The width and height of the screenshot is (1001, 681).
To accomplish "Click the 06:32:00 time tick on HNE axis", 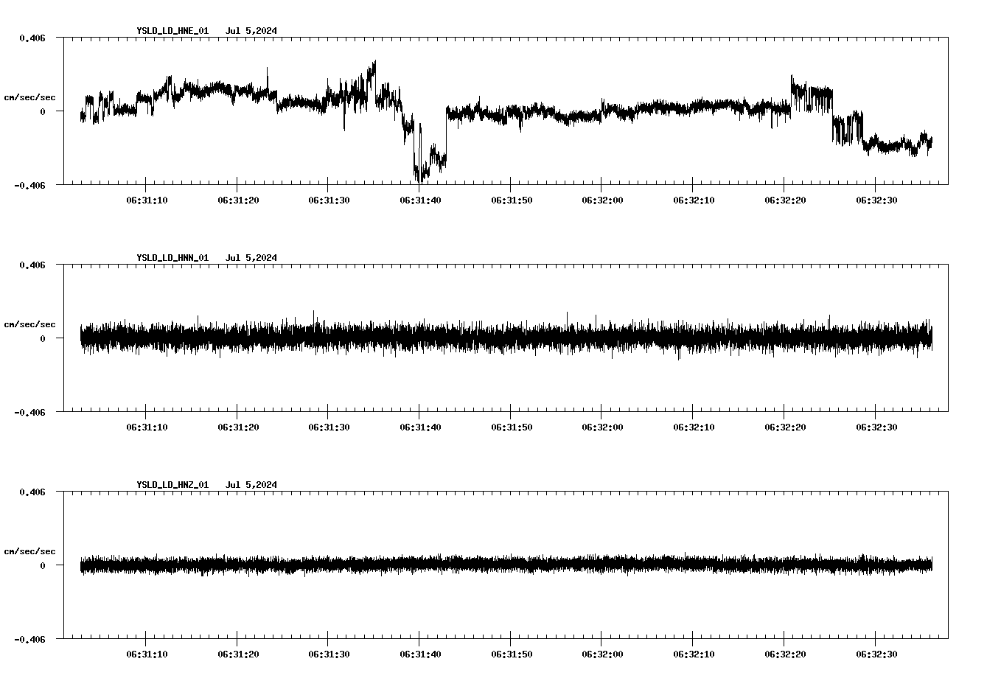I will pos(601,199).
